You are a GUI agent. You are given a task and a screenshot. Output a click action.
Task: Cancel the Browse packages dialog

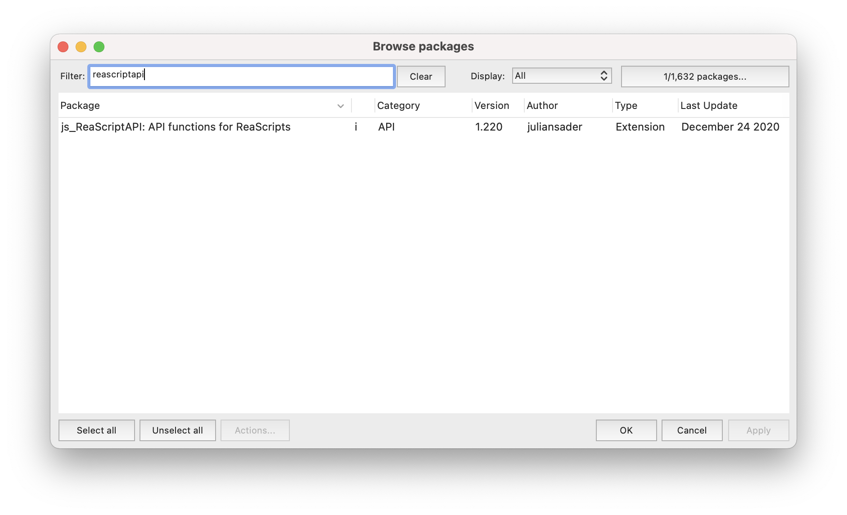[692, 430]
